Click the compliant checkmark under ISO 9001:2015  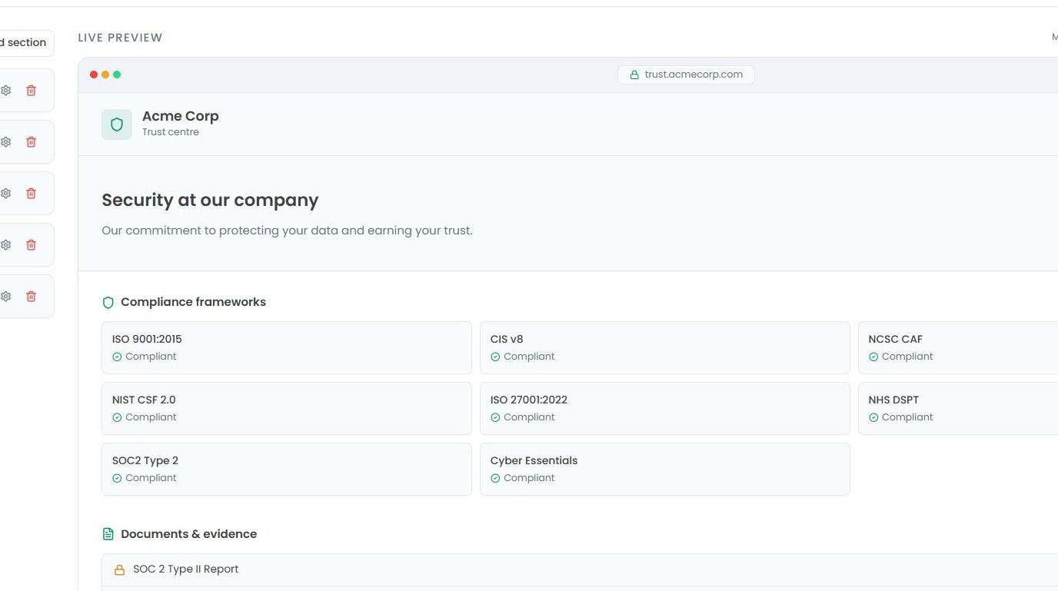[117, 357]
